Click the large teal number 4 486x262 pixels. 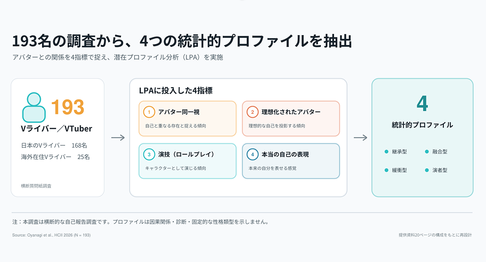click(x=422, y=104)
